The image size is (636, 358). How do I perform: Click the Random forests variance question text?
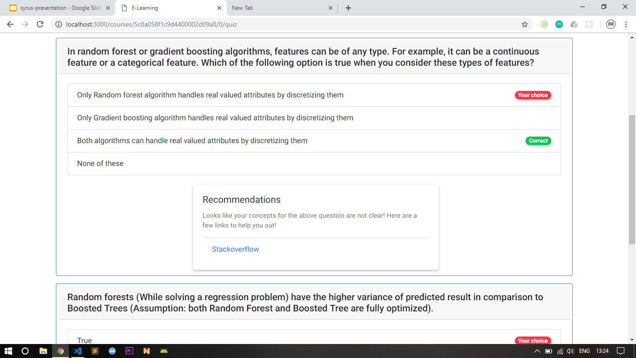305,303
